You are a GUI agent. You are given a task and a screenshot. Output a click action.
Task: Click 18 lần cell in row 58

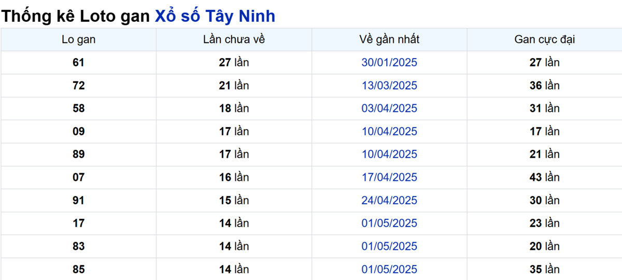coord(234,108)
